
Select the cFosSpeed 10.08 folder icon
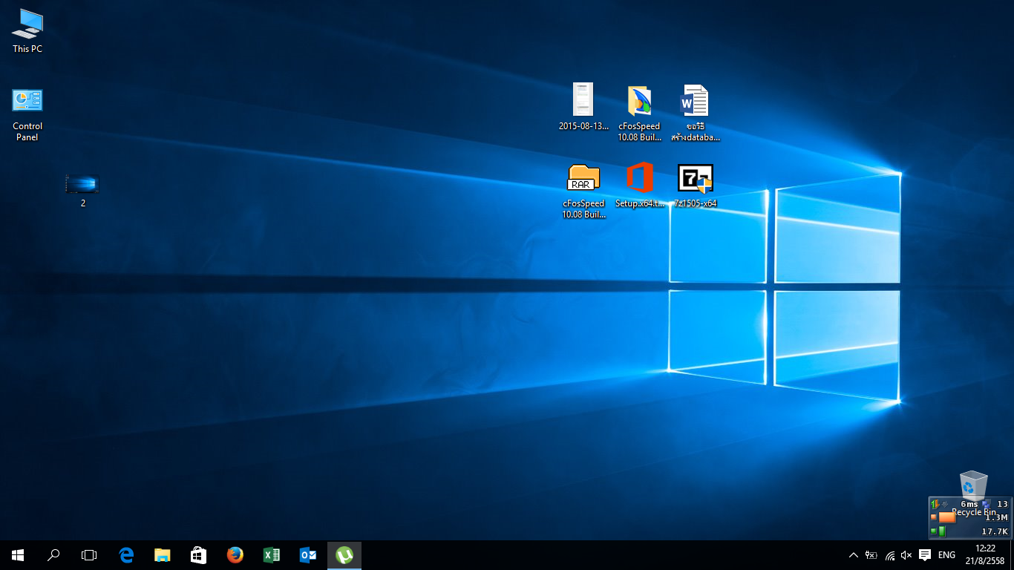coord(639,112)
